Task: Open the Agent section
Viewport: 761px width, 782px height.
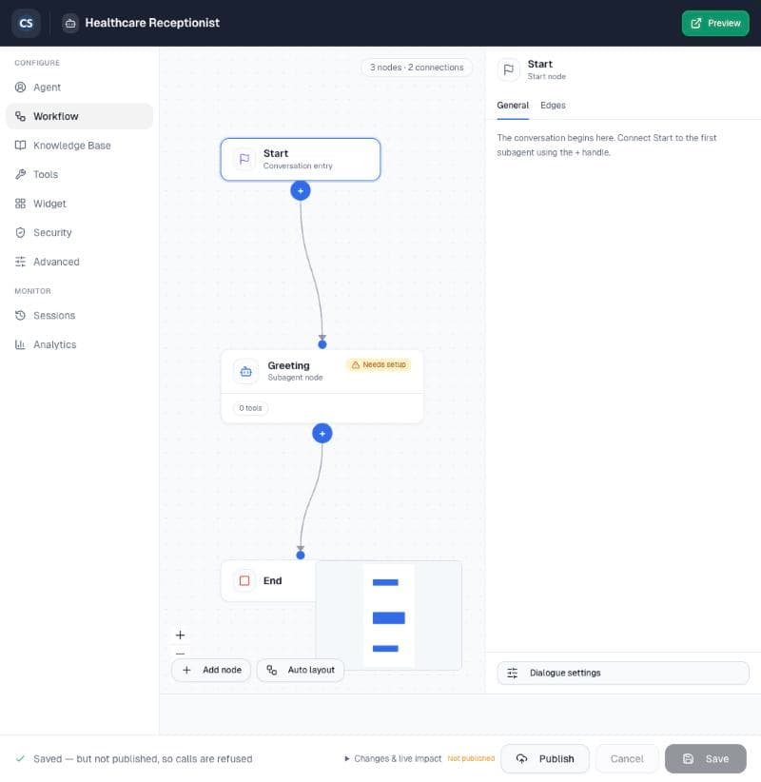Action: pyautogui.click(x=79, y=88)
